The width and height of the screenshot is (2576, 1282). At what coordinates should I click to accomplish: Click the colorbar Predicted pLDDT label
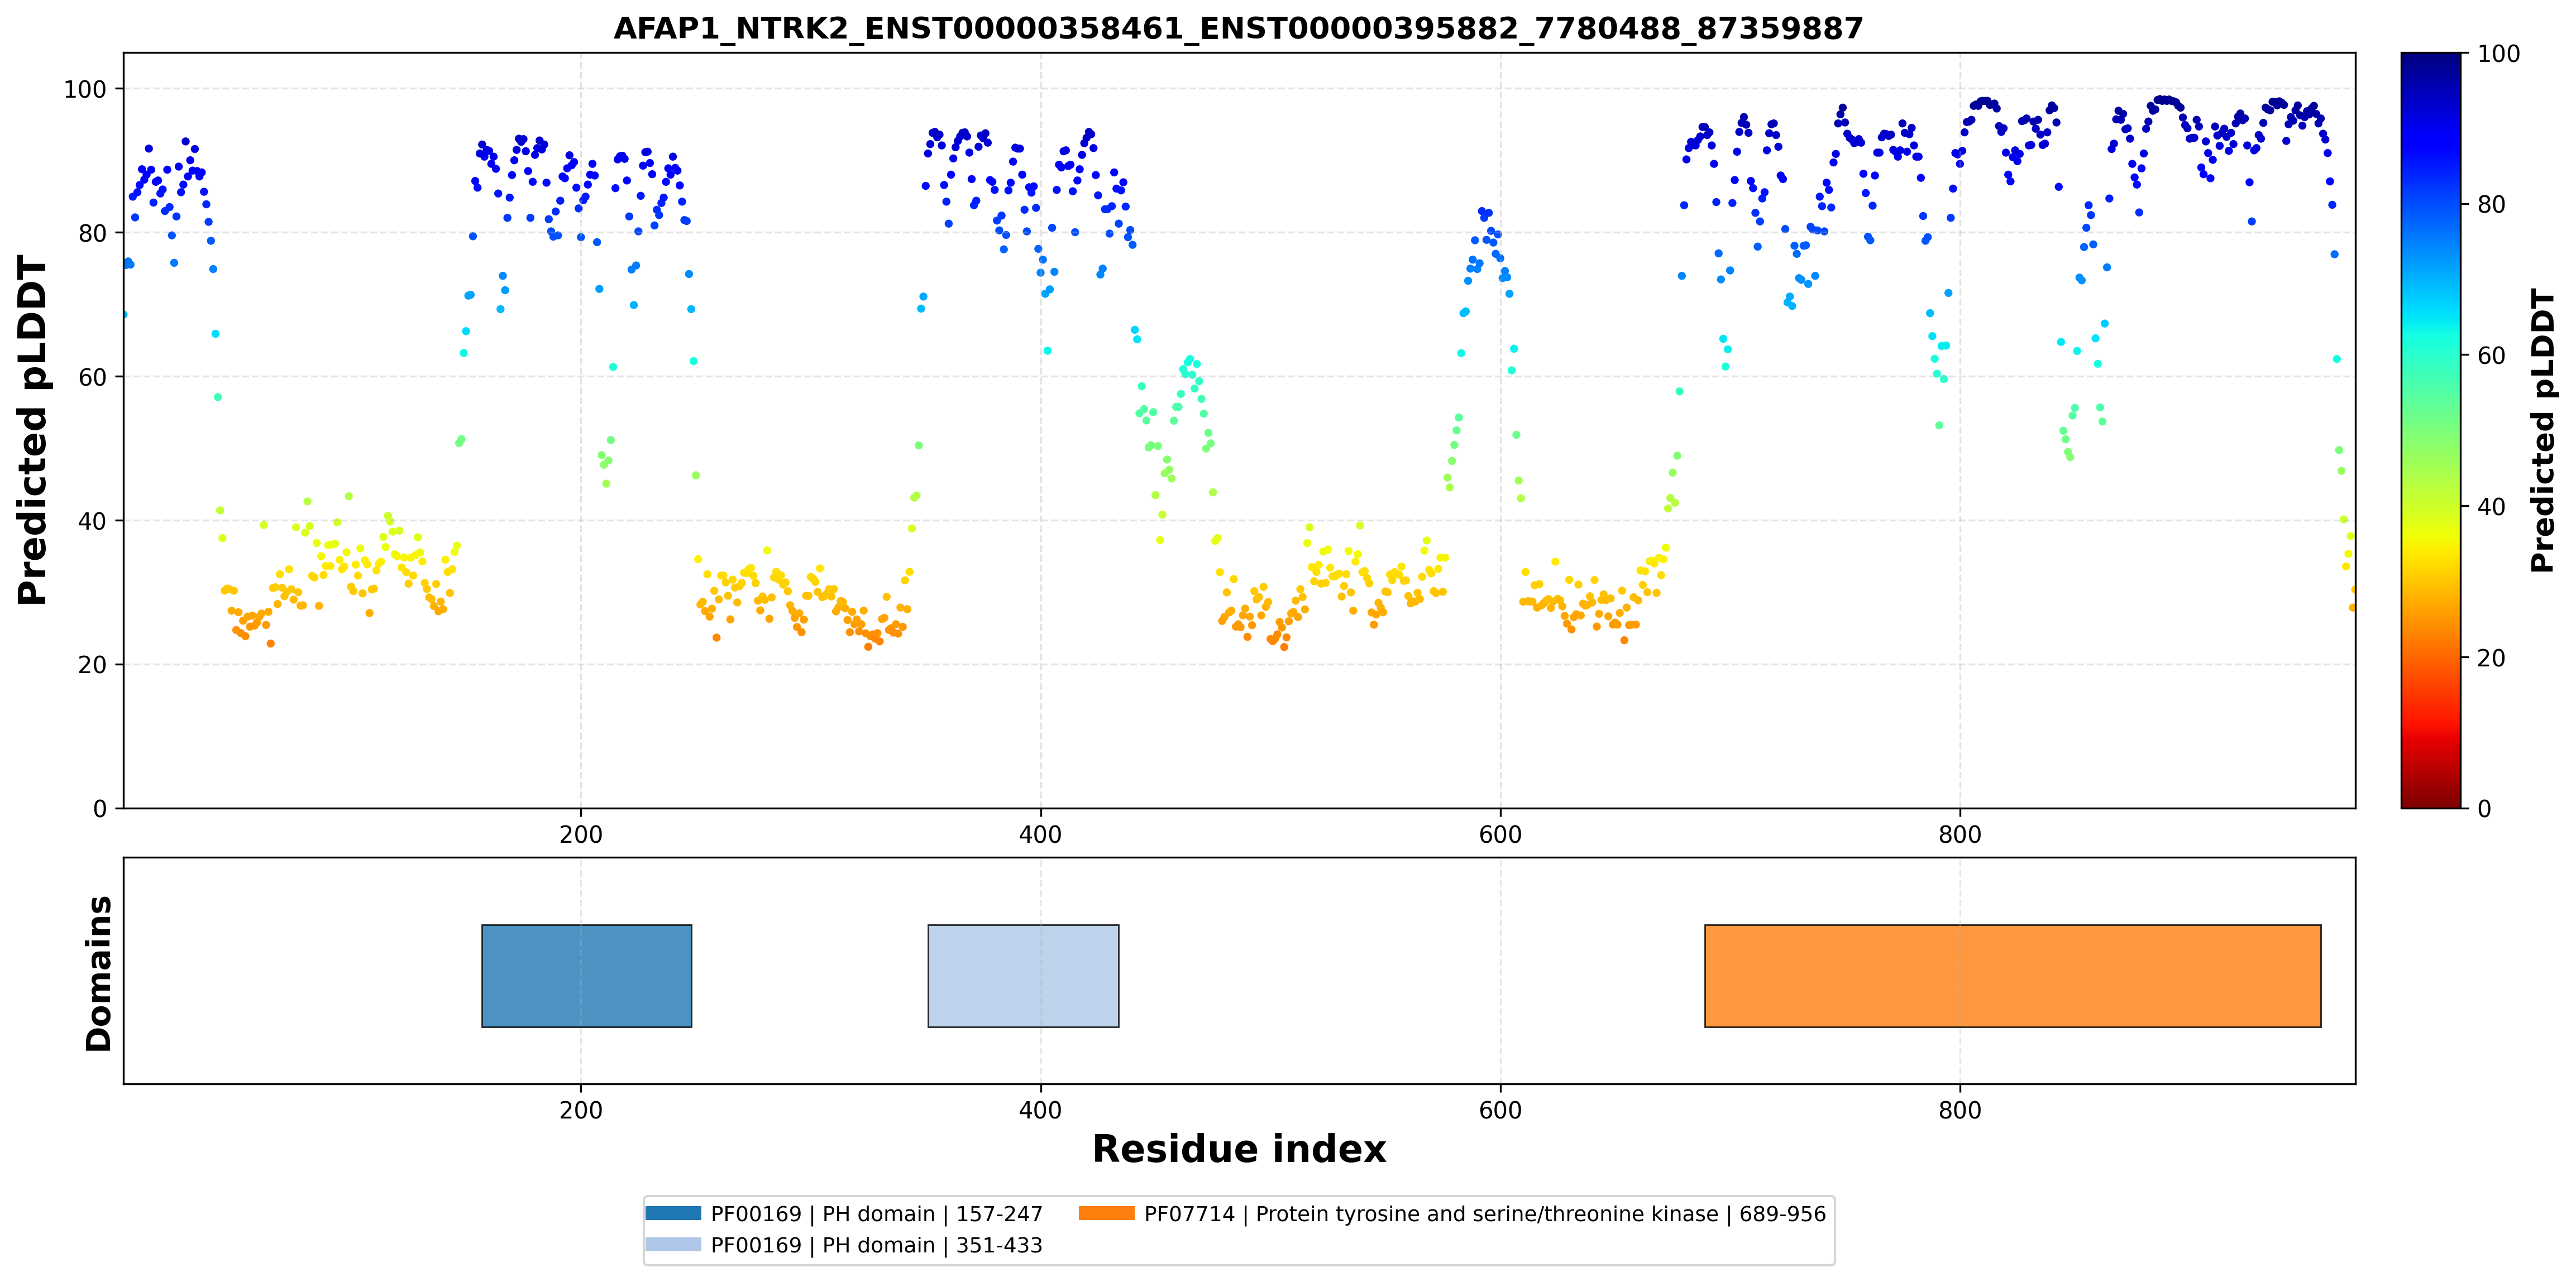click(2542, 431)
